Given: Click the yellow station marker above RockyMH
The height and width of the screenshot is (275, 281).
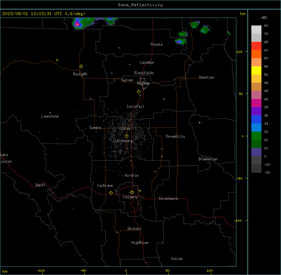Looking at the screenshot, I should 81,67.
